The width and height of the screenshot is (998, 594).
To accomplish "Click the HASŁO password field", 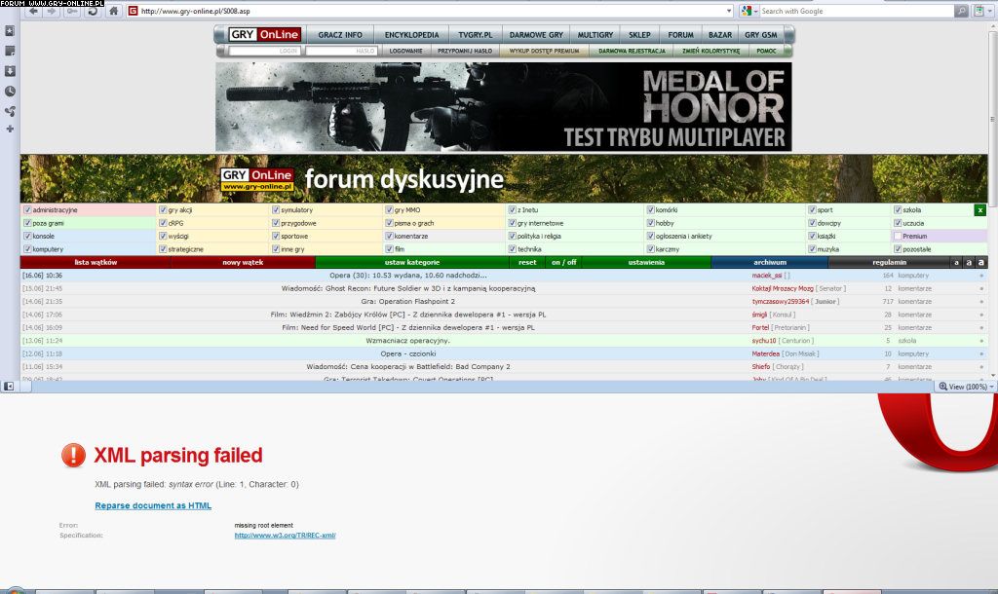I will coord(341,51).
